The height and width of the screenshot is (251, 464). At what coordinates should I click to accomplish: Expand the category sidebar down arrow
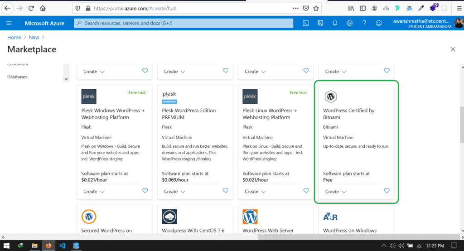[66, 79]
